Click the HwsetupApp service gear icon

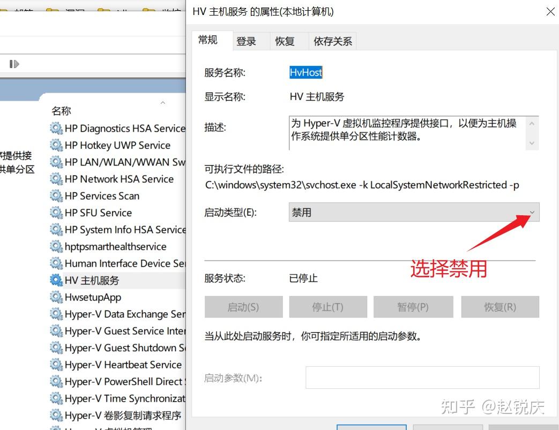point(56,297)
